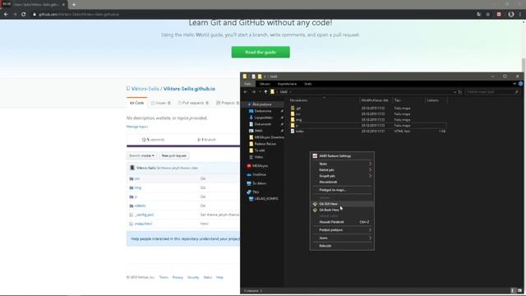Close the GitHub browser tab
Viewport: 526px width, 296px height.
63,5
